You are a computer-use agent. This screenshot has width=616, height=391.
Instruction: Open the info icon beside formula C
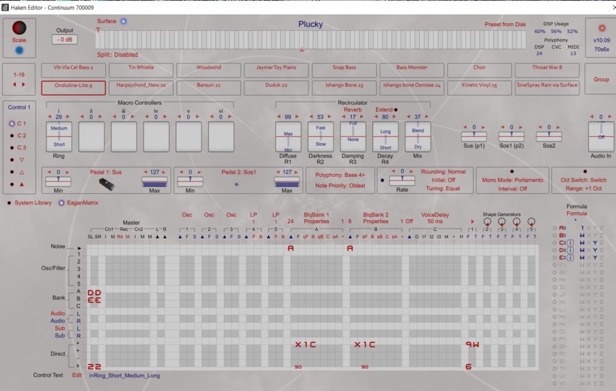point(570,243)
